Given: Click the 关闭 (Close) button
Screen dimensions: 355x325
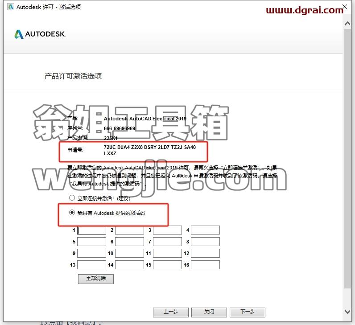Looking at the screenshot, I should click(209, 313).
